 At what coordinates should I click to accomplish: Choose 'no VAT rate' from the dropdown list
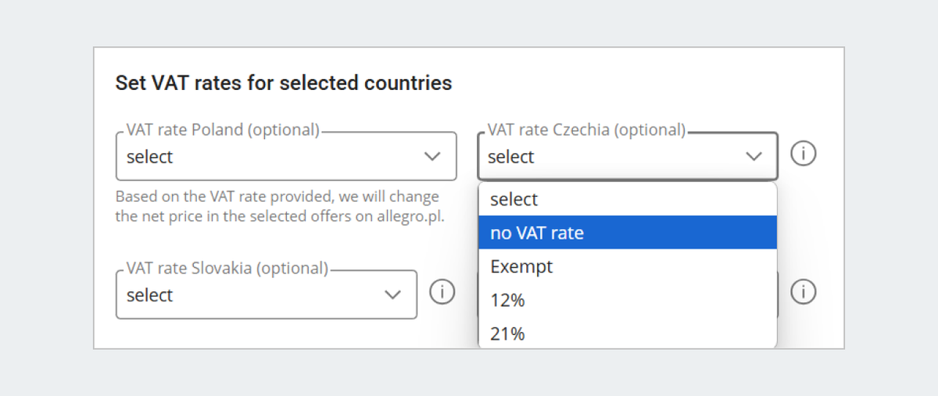point(628,233)
